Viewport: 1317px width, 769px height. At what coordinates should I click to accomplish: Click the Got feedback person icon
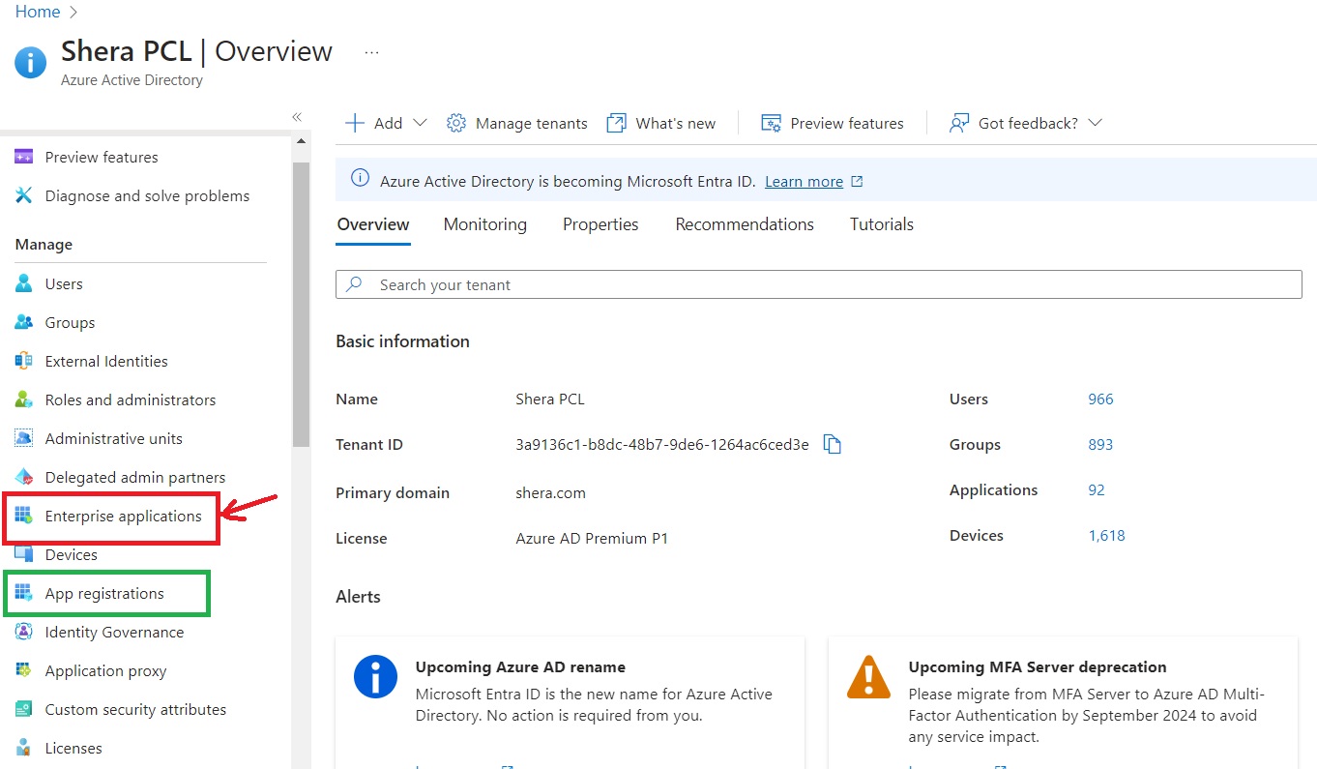(958, 123)
